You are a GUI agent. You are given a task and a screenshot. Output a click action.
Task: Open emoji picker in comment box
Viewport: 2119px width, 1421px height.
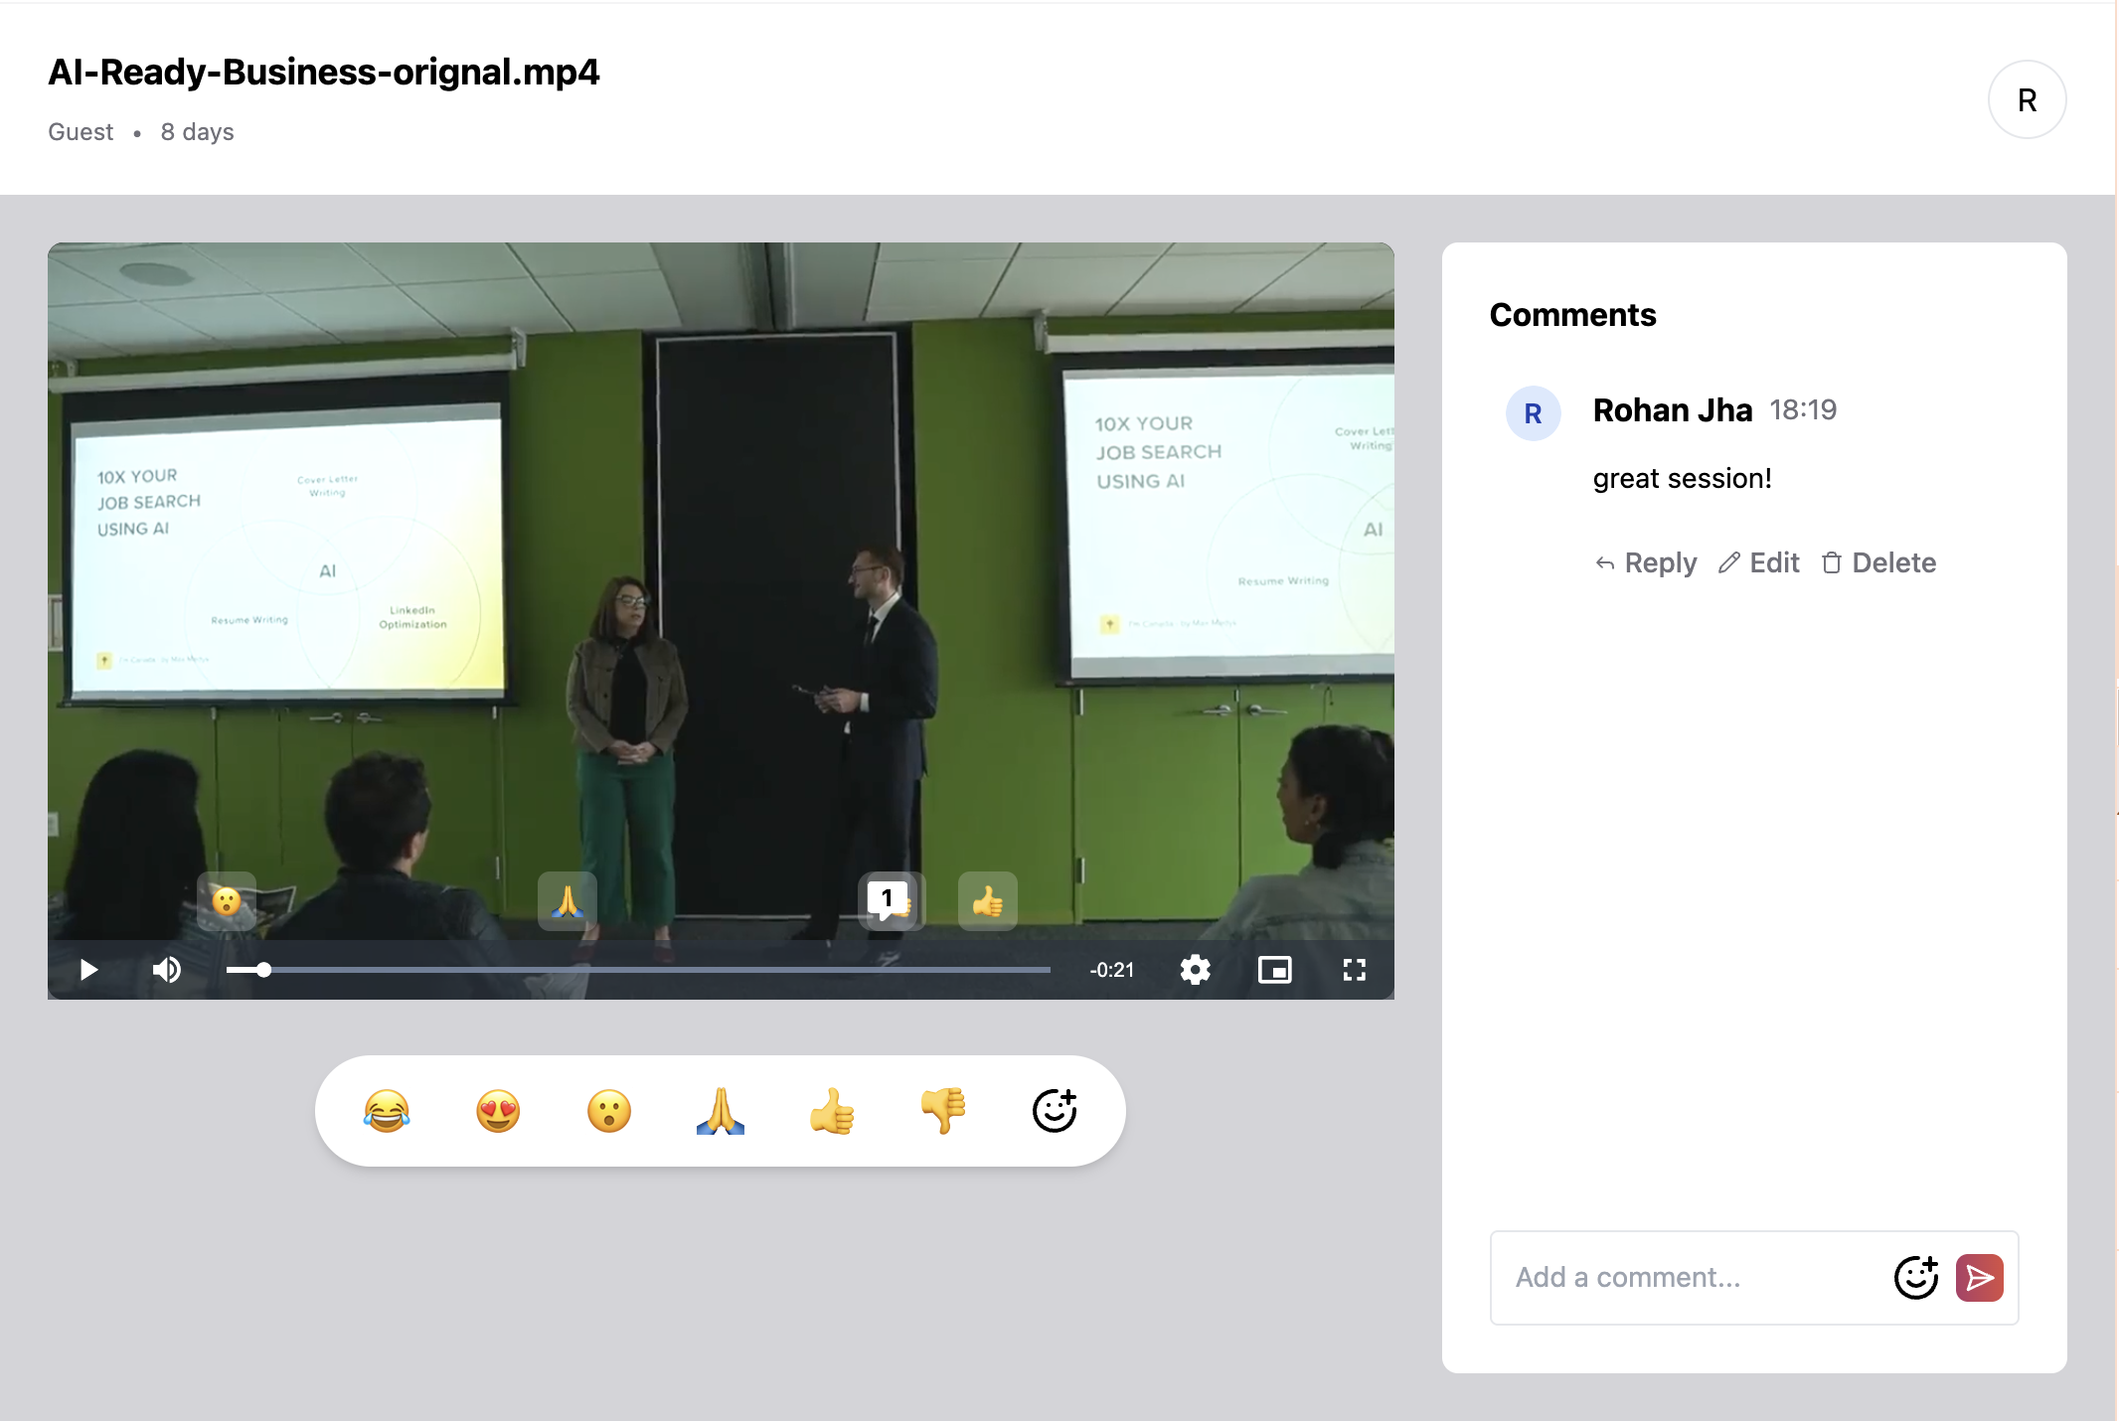pyautogui.click(x=1915, y=1278)
